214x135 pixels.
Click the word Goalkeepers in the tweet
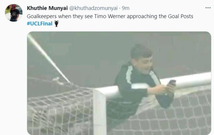tap(42, 17)
